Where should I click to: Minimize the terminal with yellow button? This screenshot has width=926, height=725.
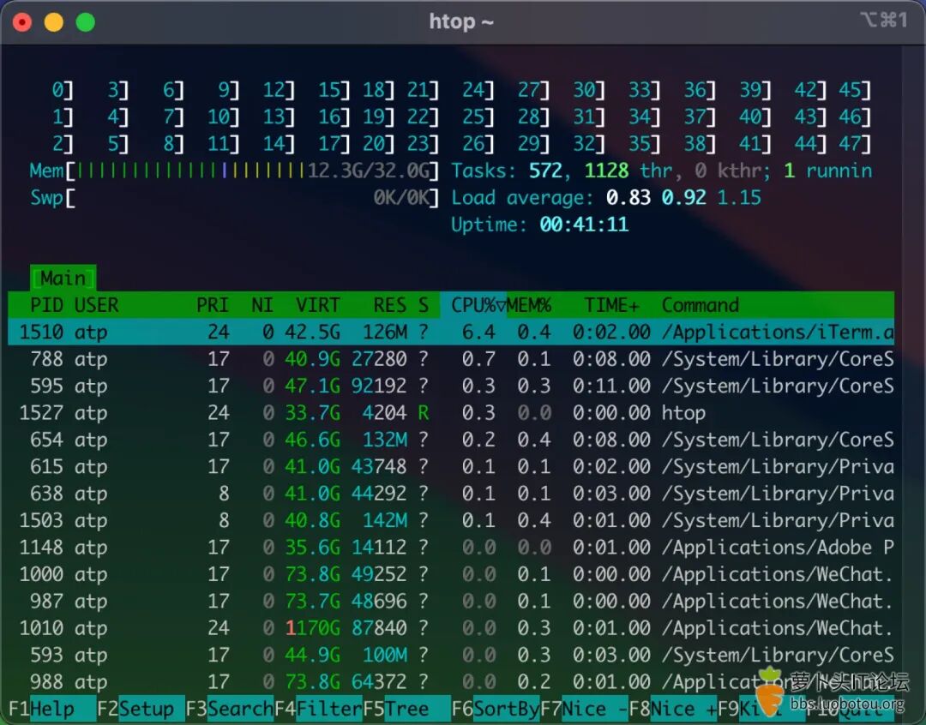(54, 22)
